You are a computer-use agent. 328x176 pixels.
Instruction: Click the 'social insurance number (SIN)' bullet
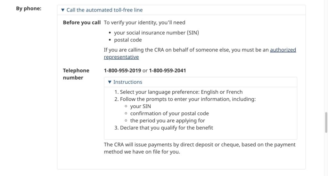point(156,33)
